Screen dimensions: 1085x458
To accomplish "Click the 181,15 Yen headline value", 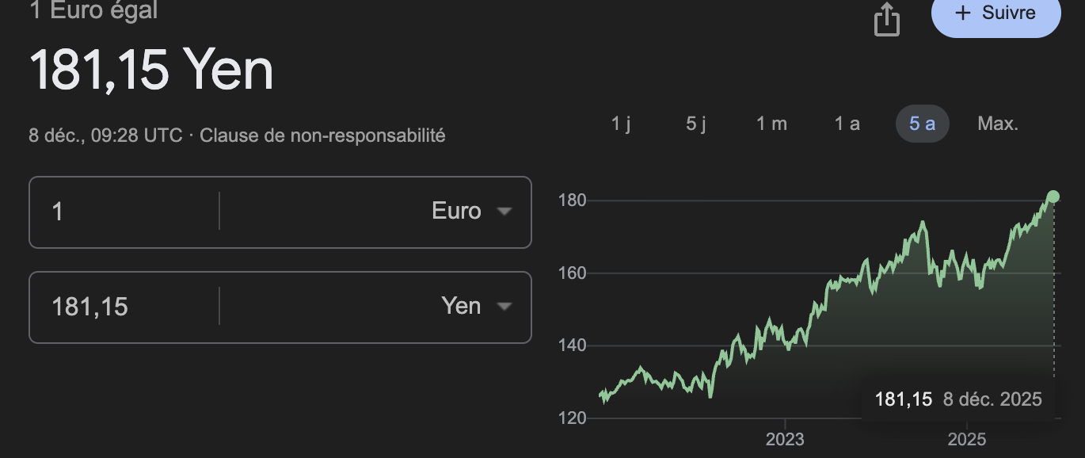I will pos(151,70).
